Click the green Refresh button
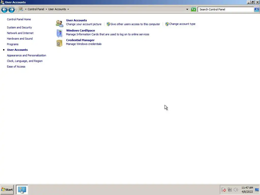Screen dimensions: 260x195 point(193,9)
